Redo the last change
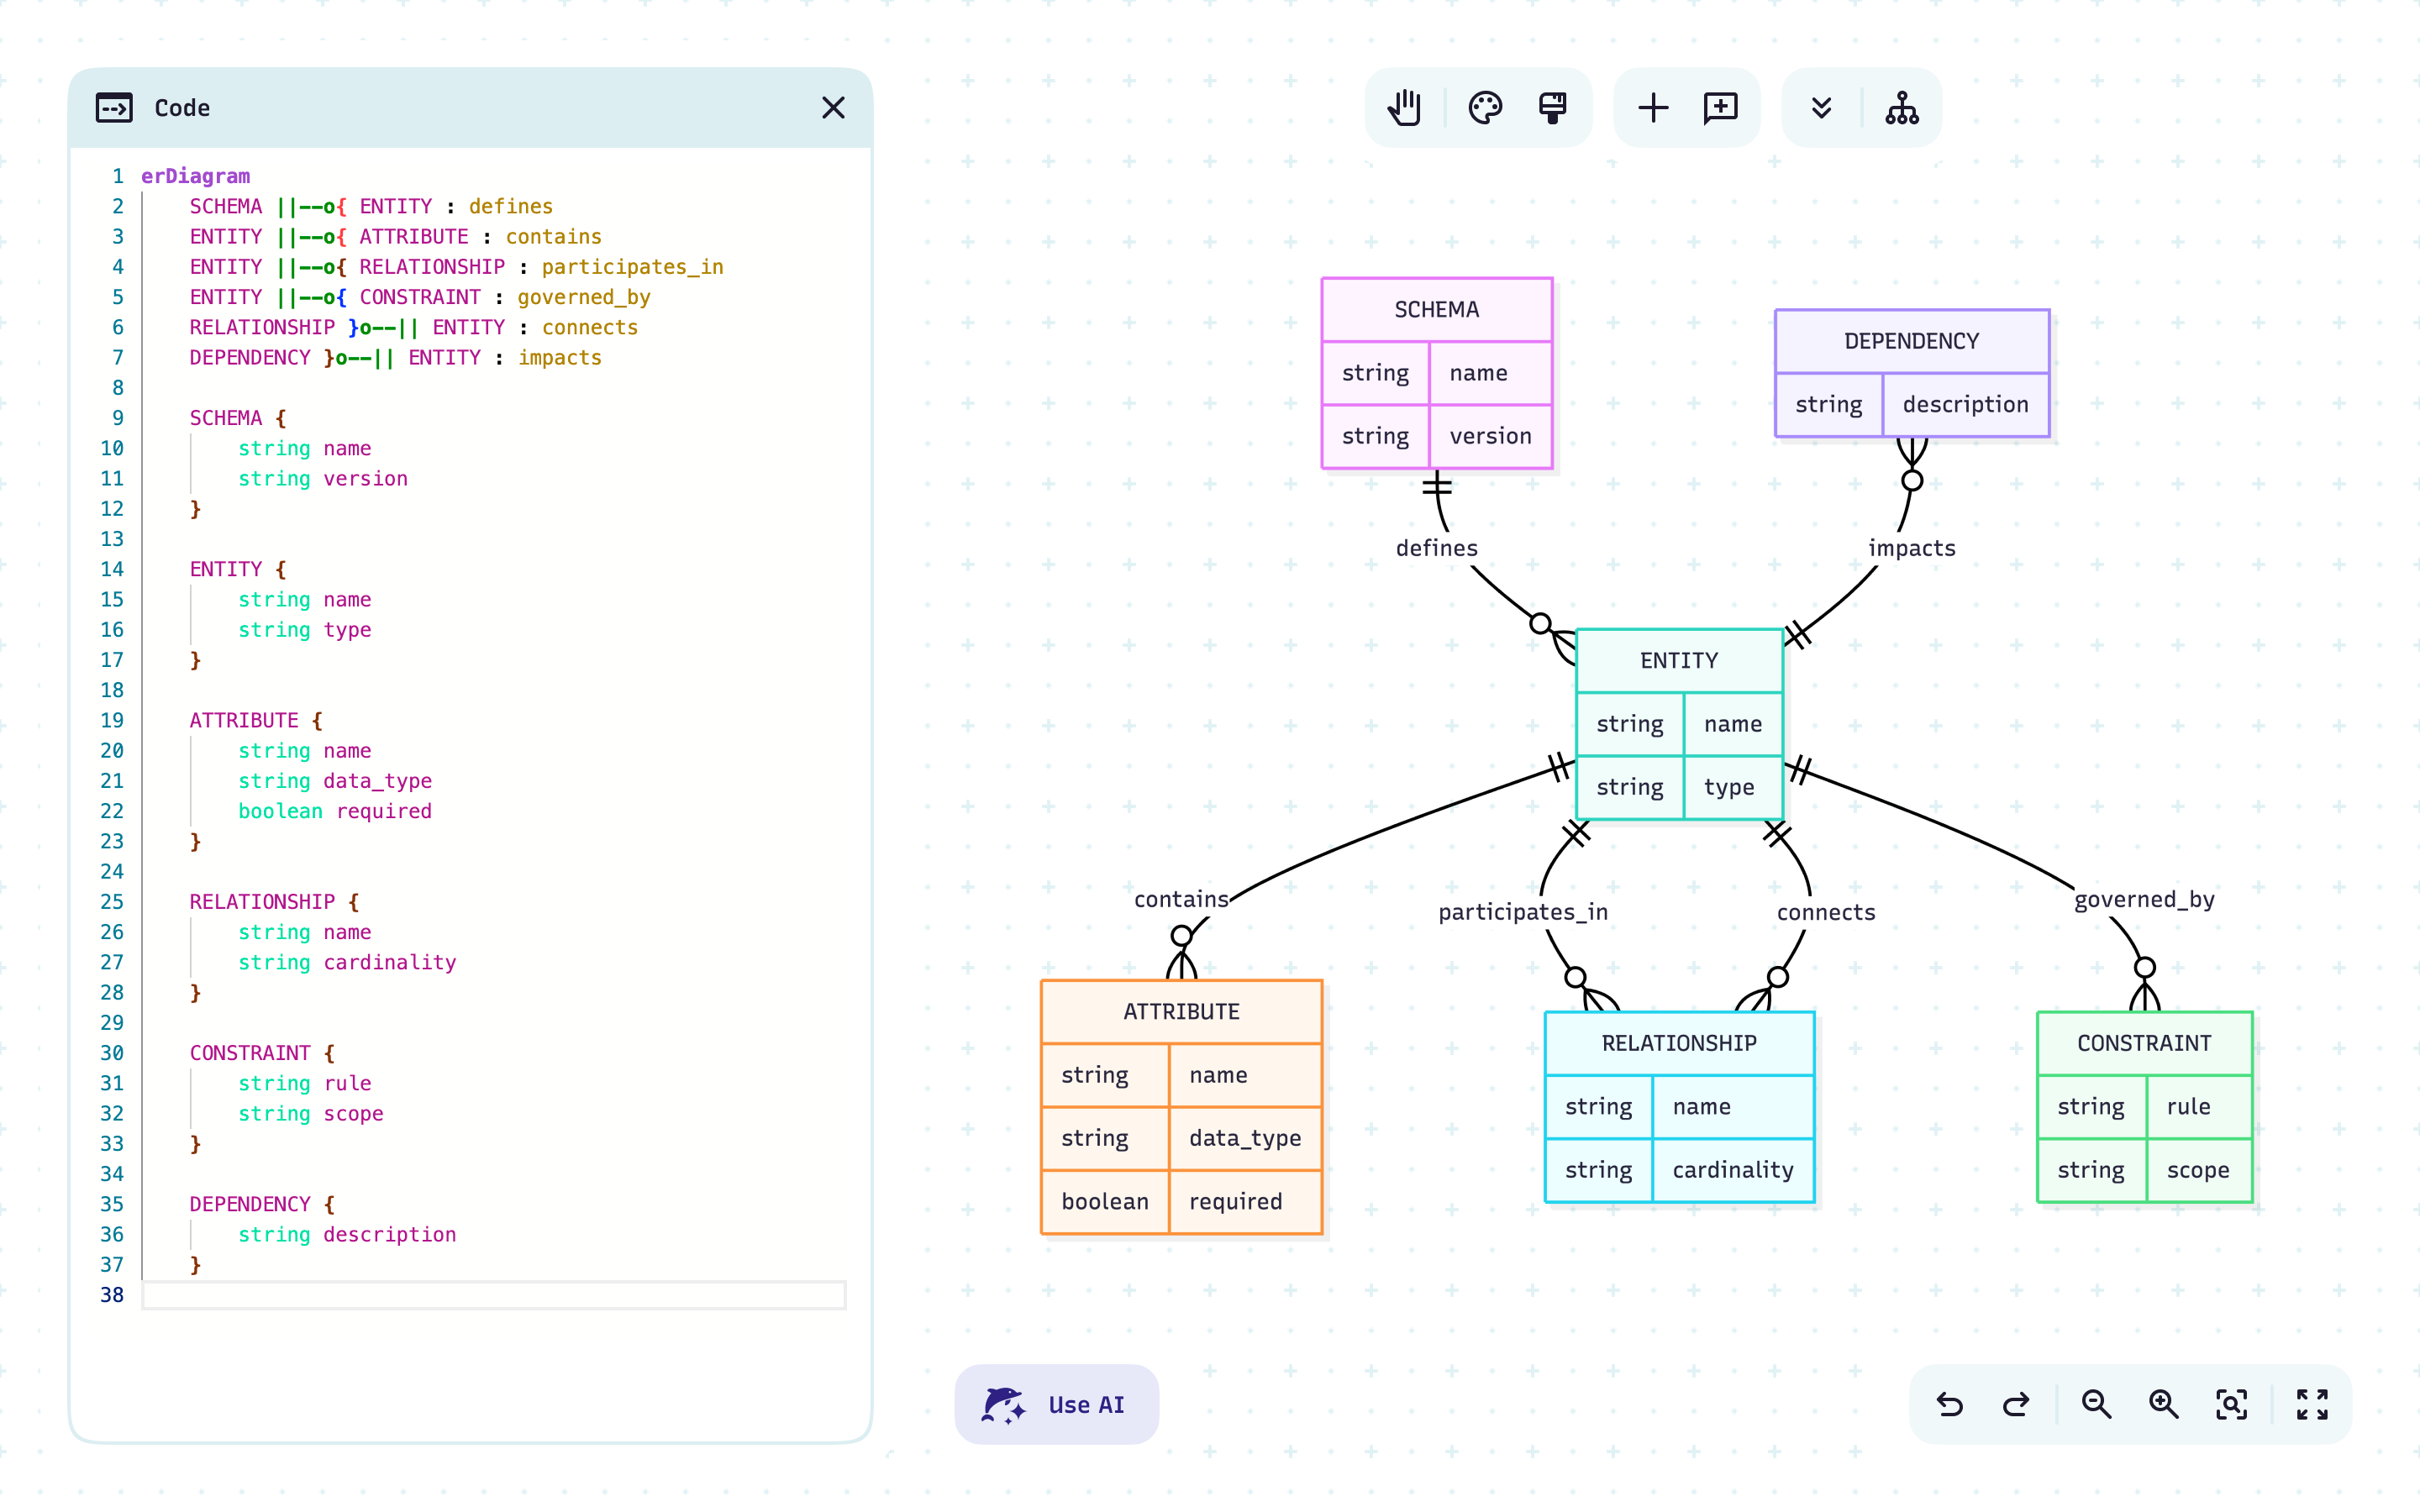 (x=2016, y=1404)
